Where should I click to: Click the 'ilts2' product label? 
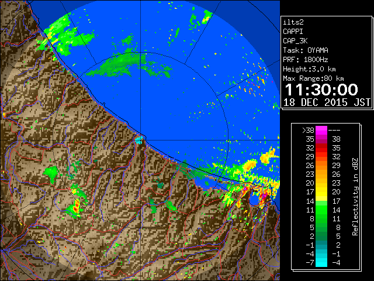click(x=293, y=22)
